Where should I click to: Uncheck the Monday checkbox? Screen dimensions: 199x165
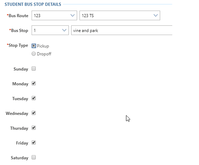[x=33, y=83]
